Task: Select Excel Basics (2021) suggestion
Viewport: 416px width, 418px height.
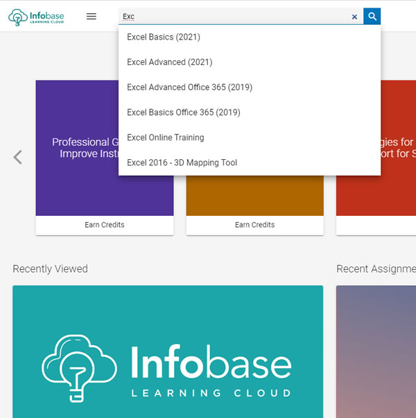Action: coord(250,37)
